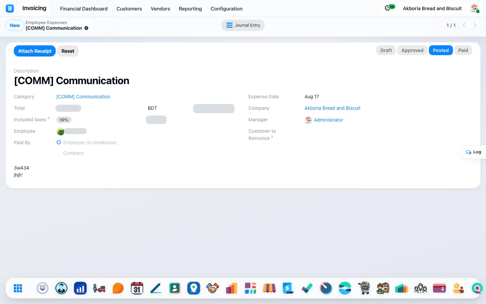This screenshot has height=304, width=486.
Task: Open the blue bar chart app in the dock
Action: (x=80, y=288)
